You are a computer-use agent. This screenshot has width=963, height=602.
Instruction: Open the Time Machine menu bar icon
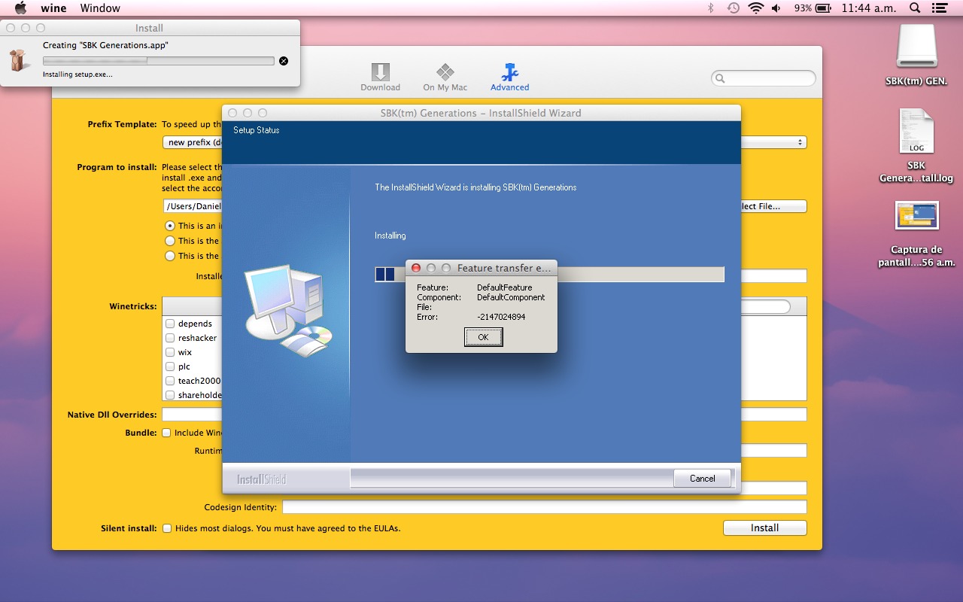click(x=733, y=8)
